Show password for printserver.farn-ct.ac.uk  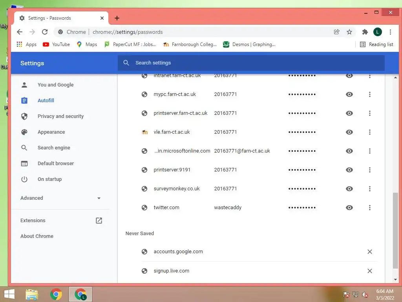(349, 113)
